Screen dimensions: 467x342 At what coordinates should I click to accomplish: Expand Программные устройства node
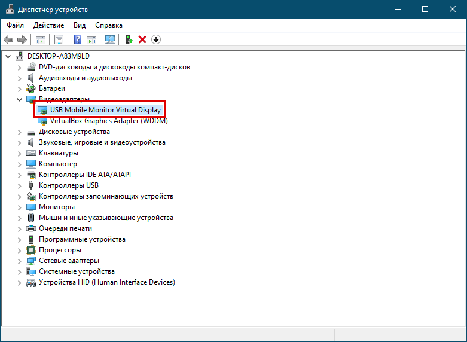pos(19,239)
